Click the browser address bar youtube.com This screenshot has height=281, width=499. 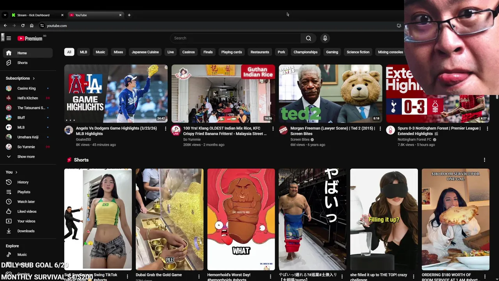[x=57, y=26]
